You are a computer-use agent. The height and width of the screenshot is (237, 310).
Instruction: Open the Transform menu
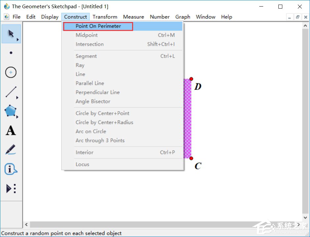pyautogui.click(x=105, y=17)
